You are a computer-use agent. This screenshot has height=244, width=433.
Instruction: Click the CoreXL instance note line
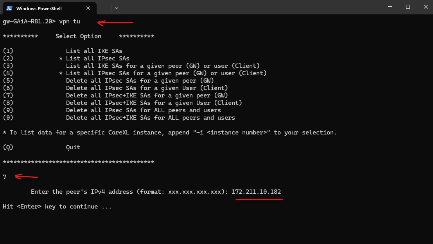click(170, 133)
